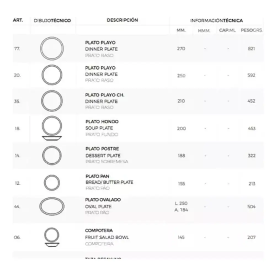276x276 pixels.
Task: Click the soup plate technical drawing
Action: click(52, 128)
